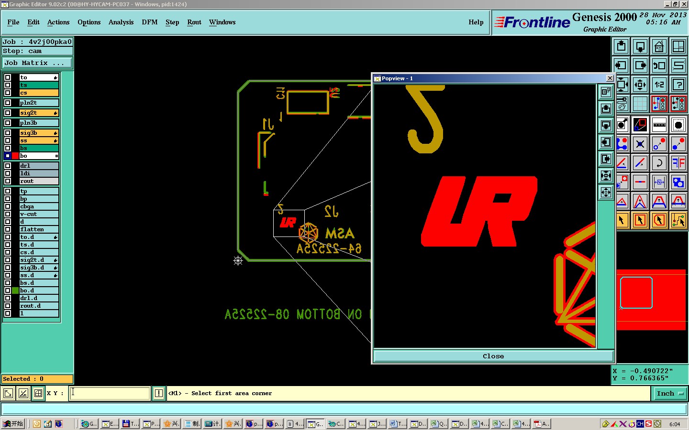Click the question mark help icon
This screenshot has width=689, height=430.
[678, 85]
